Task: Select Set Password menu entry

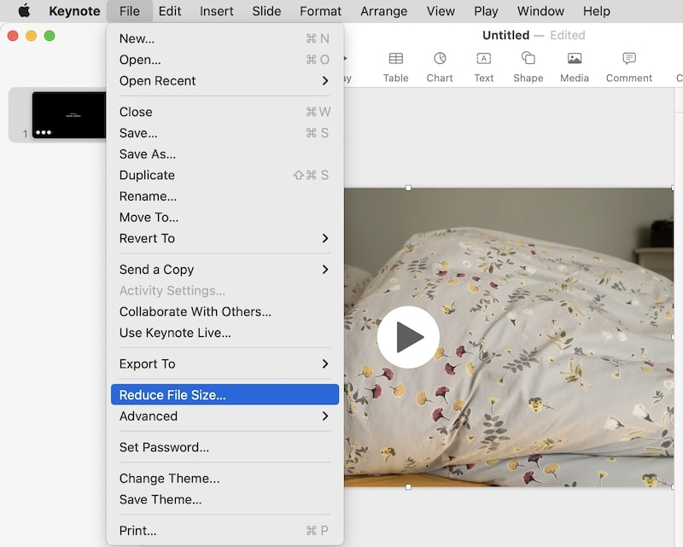Action: pyautogui.click(x=164, y=447)
